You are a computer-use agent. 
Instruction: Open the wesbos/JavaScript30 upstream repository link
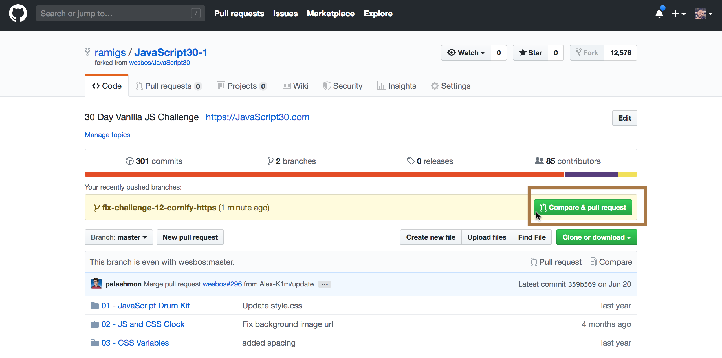(x=159, y=63)
